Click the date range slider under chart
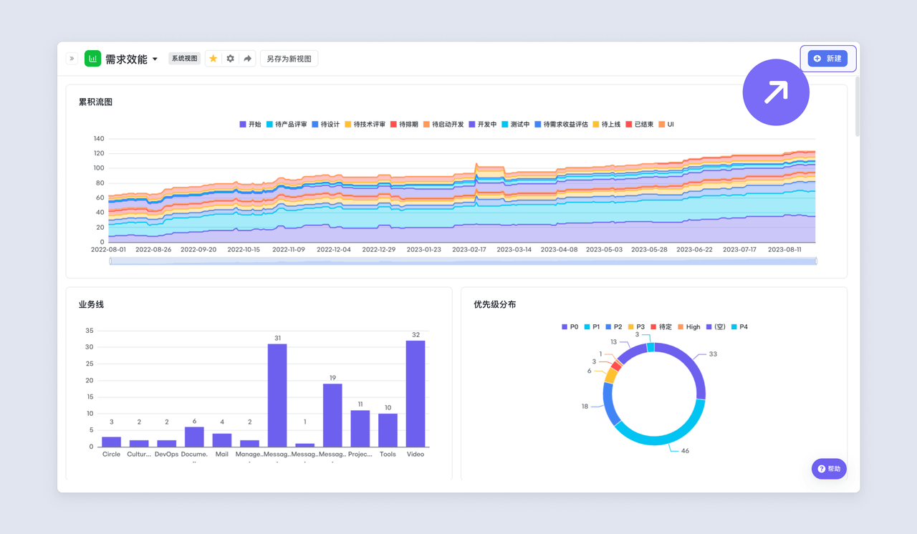Image resolution: width=917 pixels, height=534 pixels. point(463,261)
